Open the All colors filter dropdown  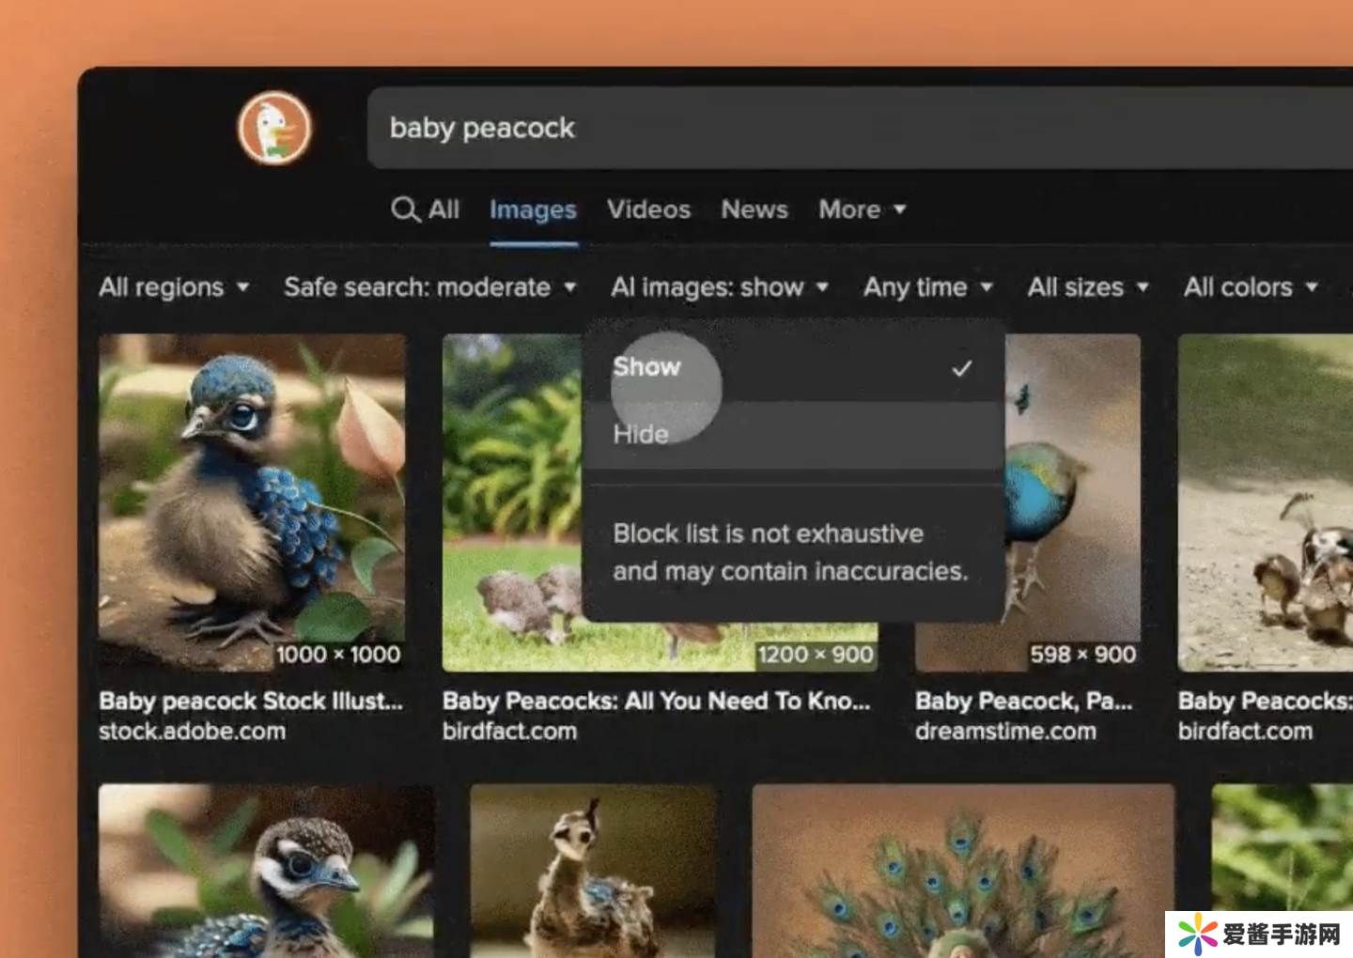tap(1250, 287)
